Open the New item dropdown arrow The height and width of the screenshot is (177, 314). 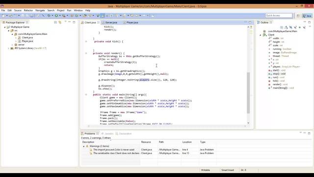[x=6, y=16]
